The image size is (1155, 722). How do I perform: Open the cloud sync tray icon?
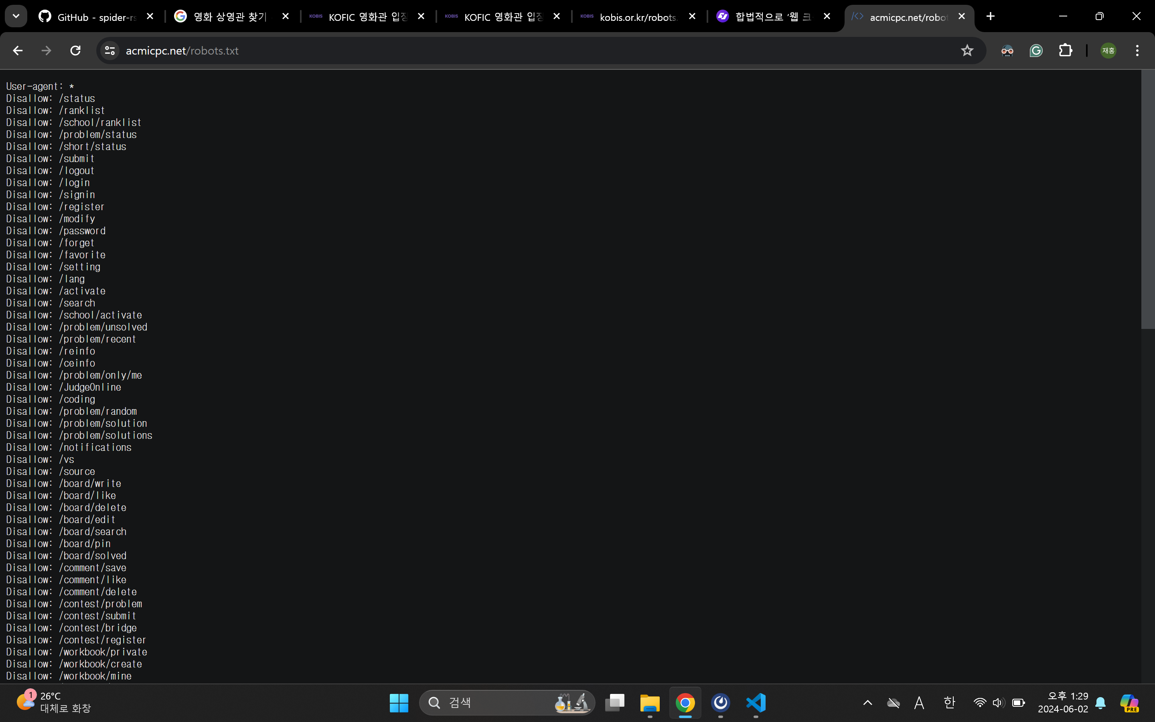(894, 702)
